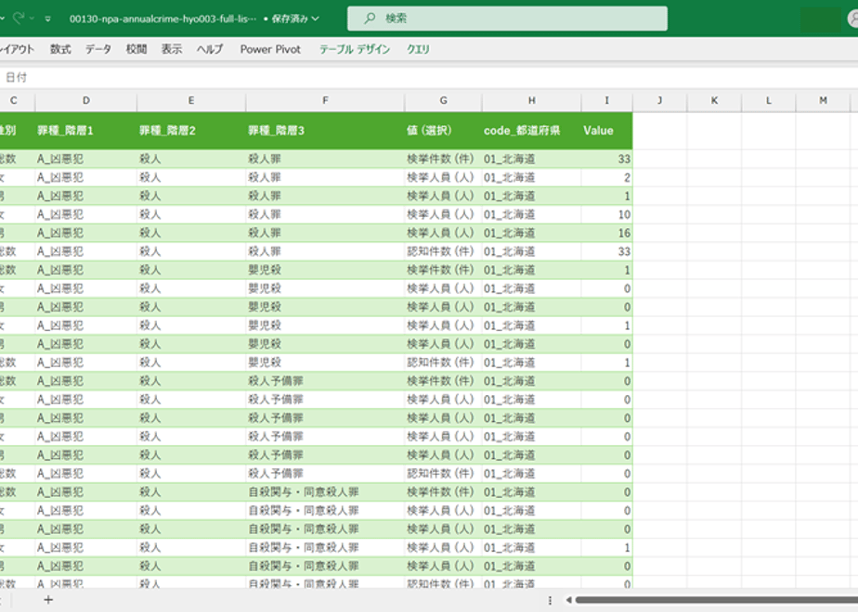Select the Value cell showing 10

[x=606, y=215]
